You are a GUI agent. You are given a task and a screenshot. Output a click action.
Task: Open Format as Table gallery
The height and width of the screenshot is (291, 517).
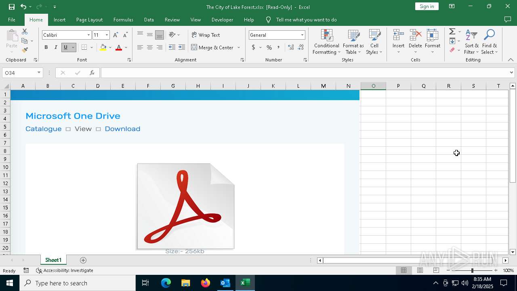click(353, 42)
